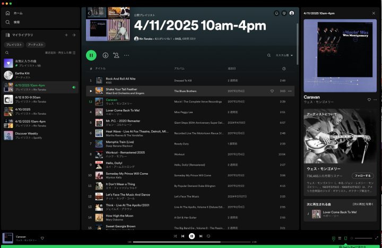This screenshot has width=382, height=248.
Task: Mute the volume speaker icon
Action: click(x=352, y=238)
